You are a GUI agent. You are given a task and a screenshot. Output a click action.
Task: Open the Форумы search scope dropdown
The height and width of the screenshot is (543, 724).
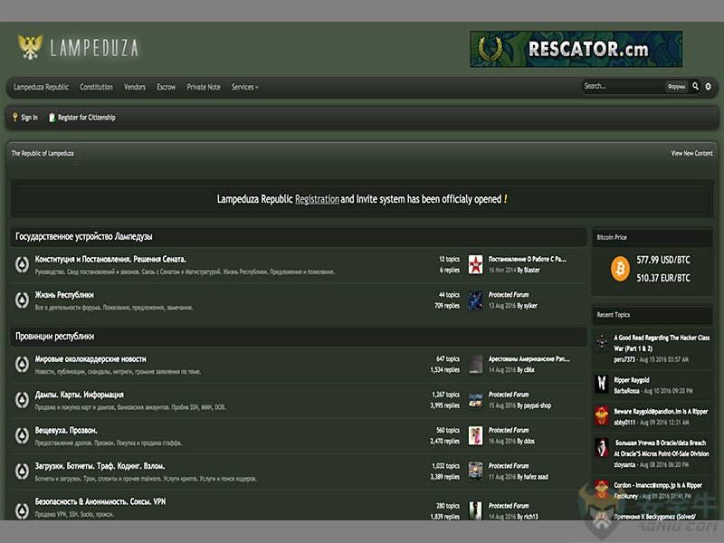(676, 86)
